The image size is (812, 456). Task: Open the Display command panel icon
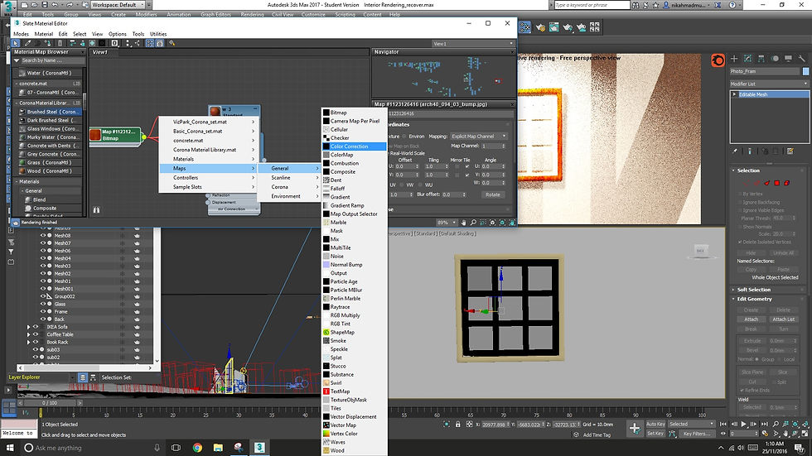click(788, 59)
